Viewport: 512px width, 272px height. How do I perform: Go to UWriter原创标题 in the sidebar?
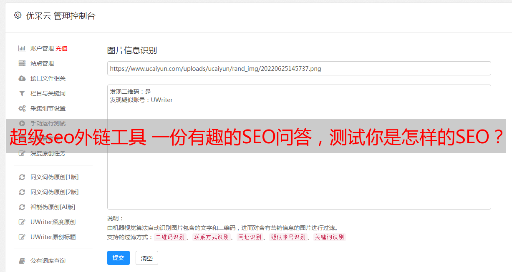(53, 237)
